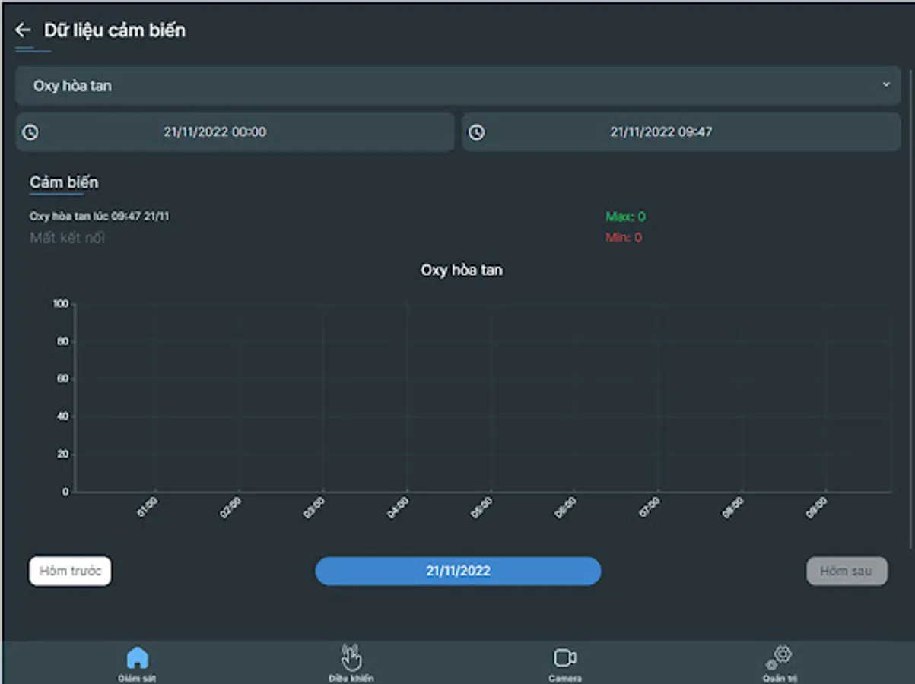
Task: Open date picker button 21/11/2022
Action: (x=458, y=571)
